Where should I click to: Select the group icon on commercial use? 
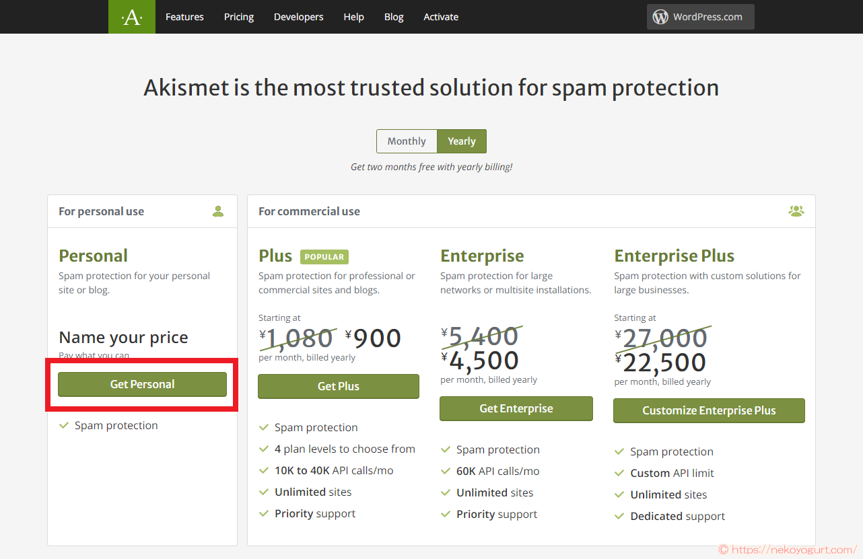[796, 211]
